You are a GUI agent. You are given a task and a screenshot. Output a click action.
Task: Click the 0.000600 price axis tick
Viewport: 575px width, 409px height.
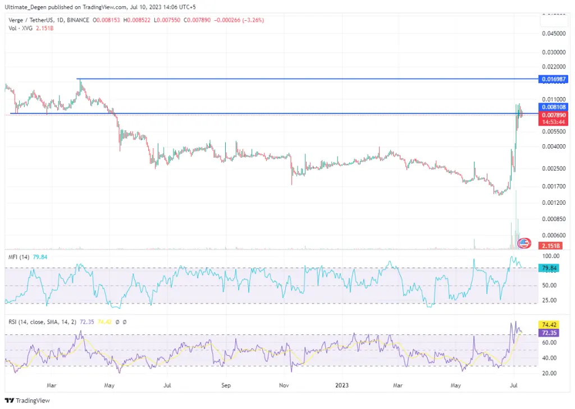(x=554, y=235)
